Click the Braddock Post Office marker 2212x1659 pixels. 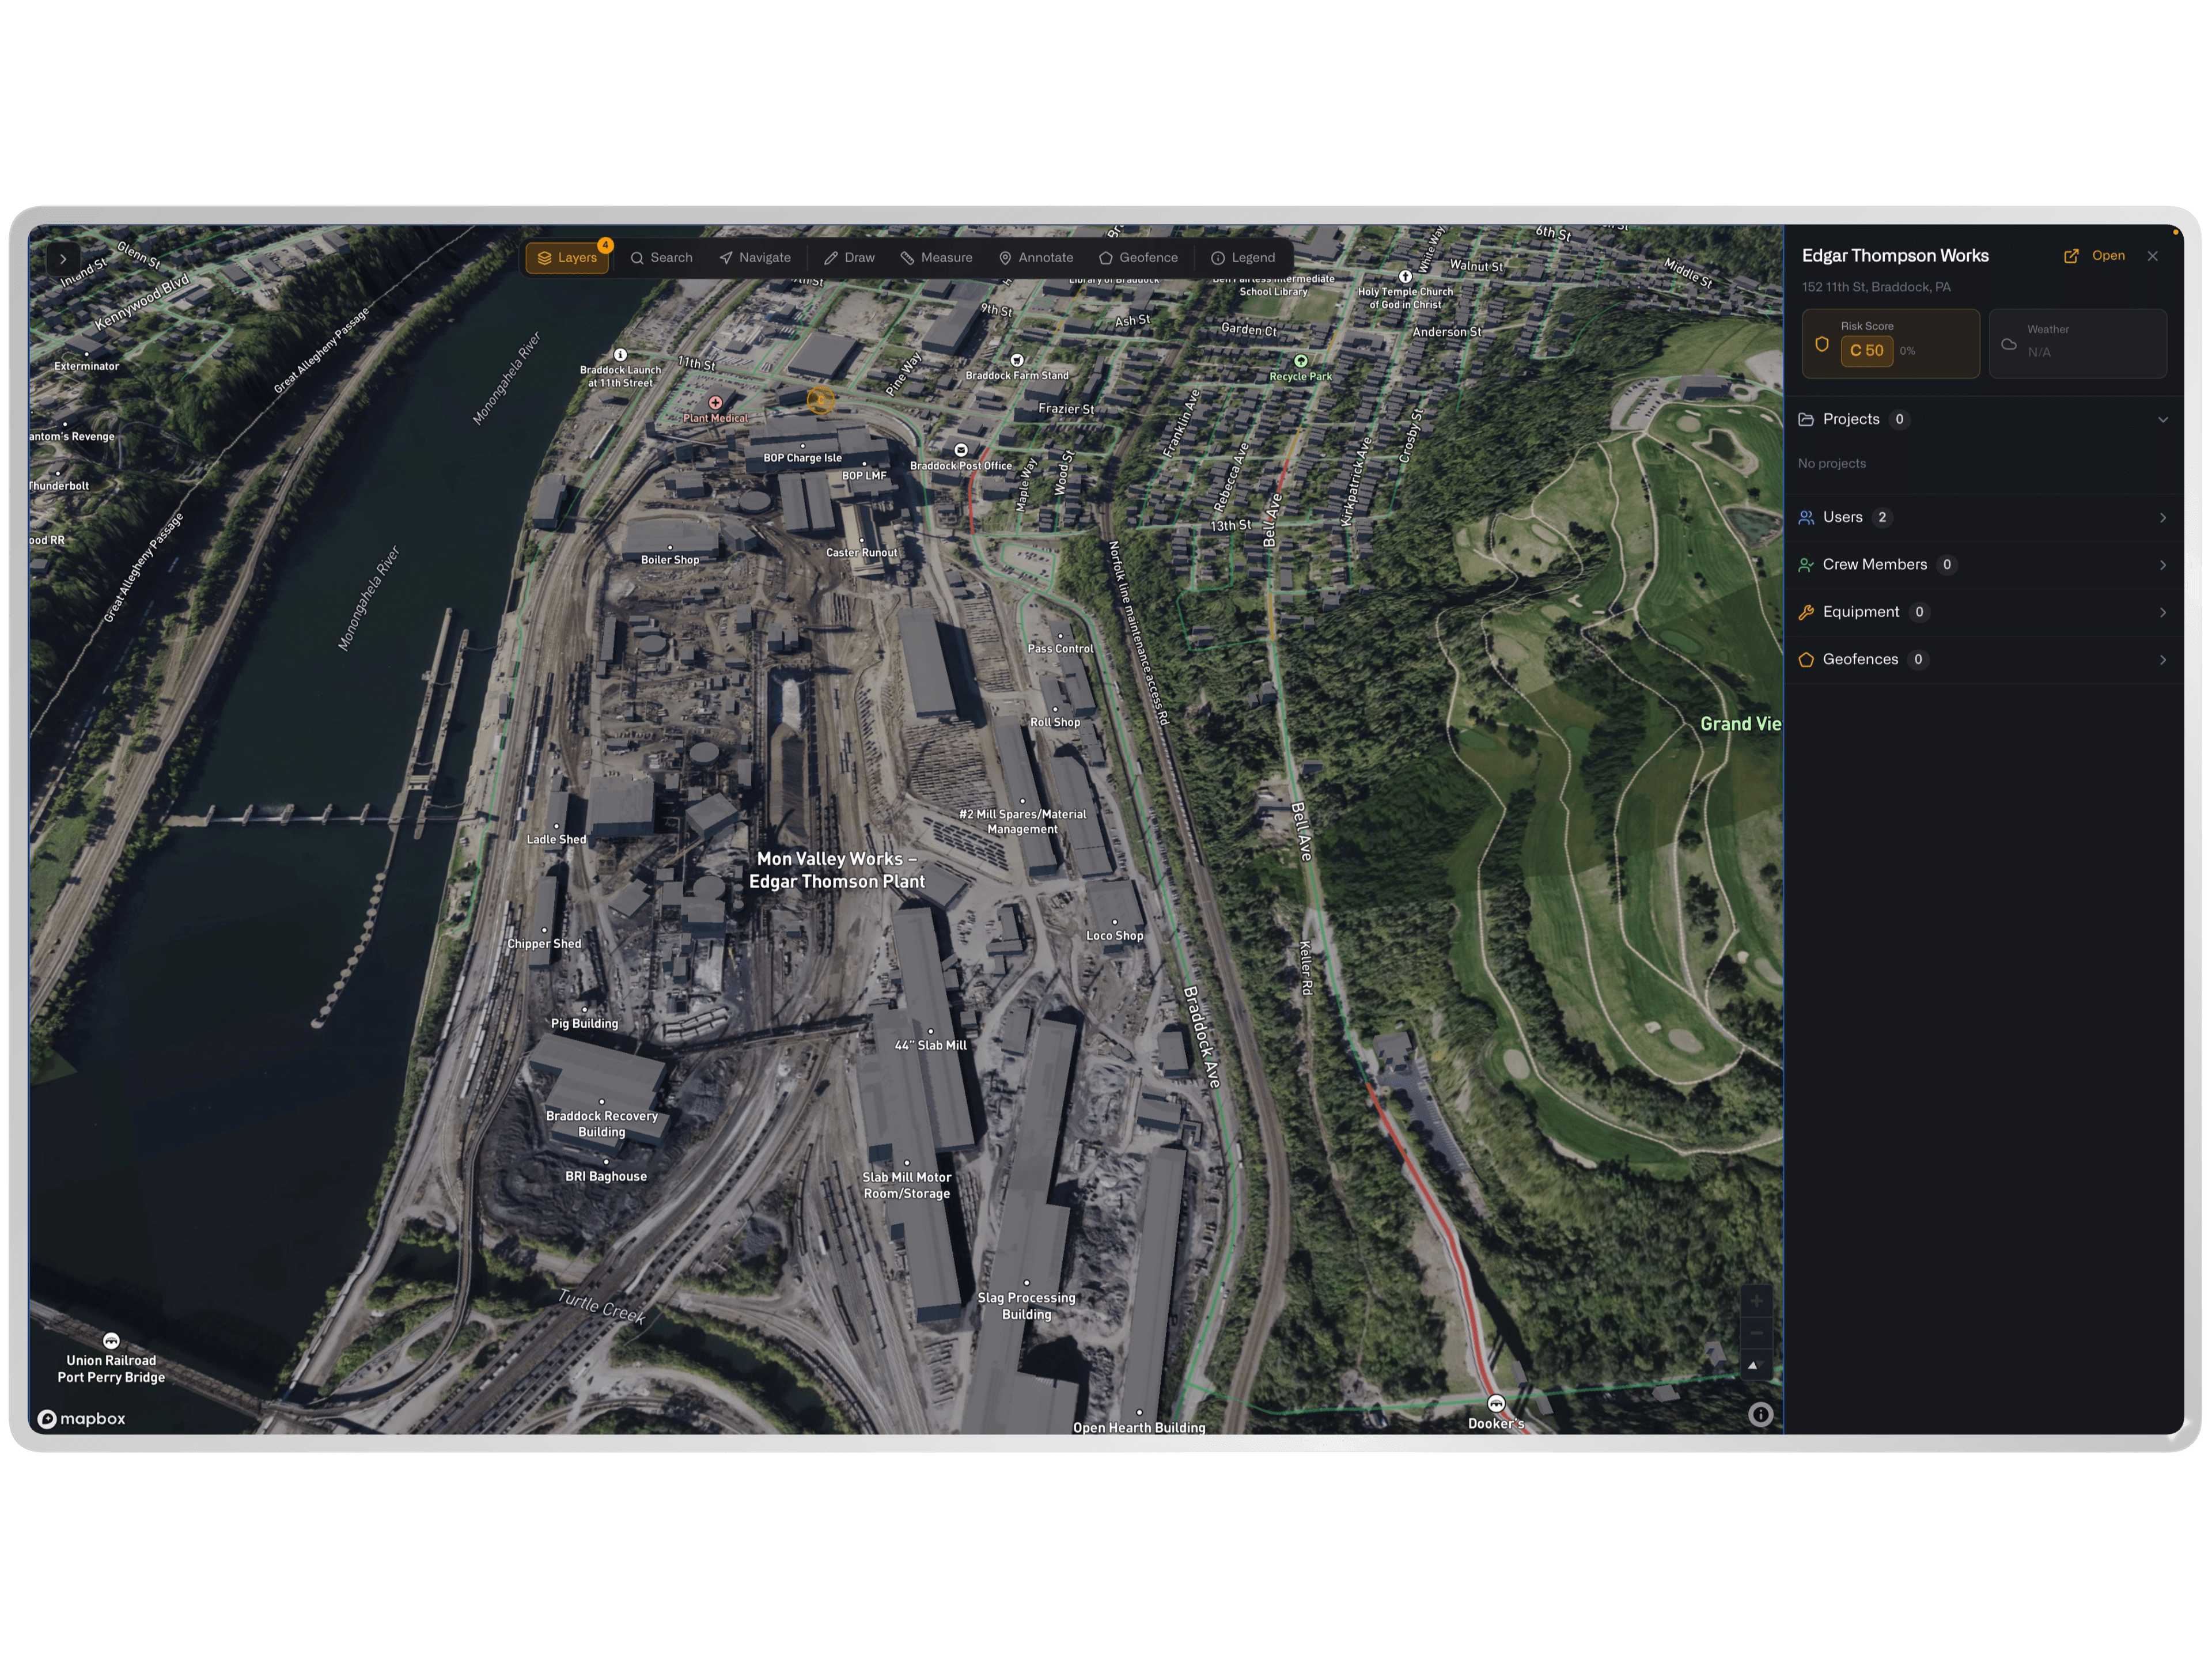[961, 450]
